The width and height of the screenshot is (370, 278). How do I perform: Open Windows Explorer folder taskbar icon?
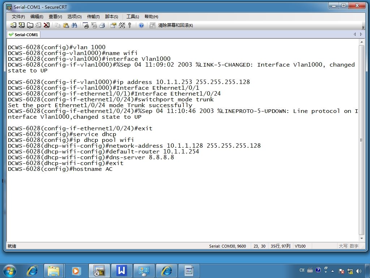(x=53, y=271)
